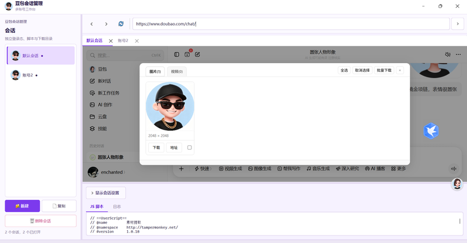Select 视频生成 in the chat toolbar
Screen dimensions: 467x243
pos(230,169)
